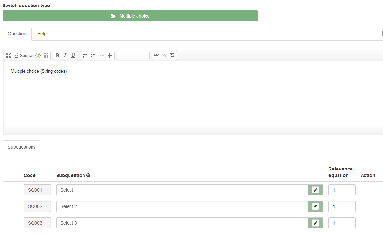
Task: Apply Italic formatting in the editor toolbar
Action: click(x=65, y=55)
